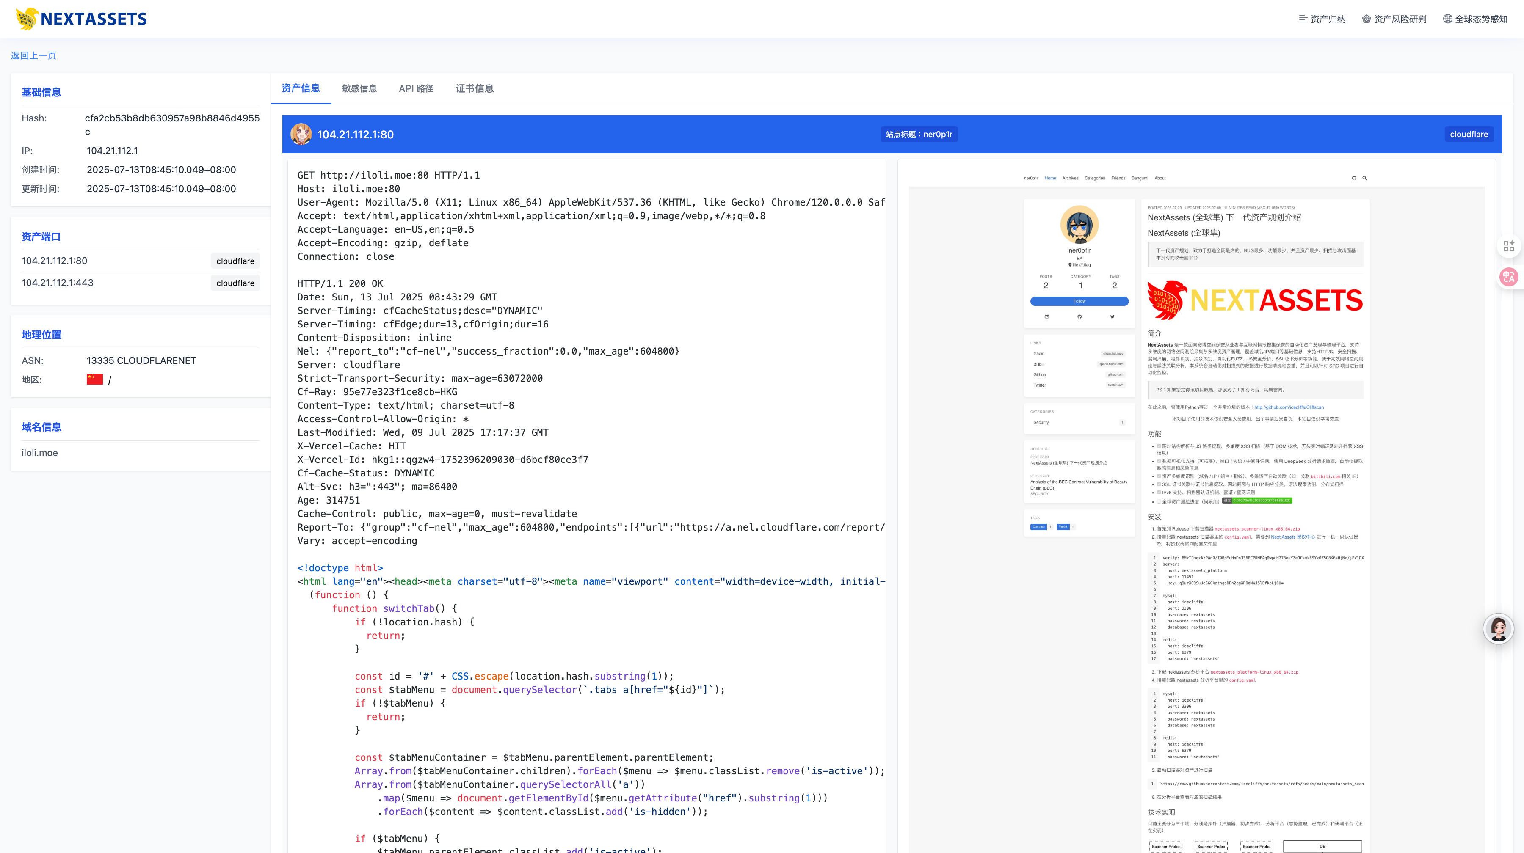Click the NEXTASSETS eagle logo
This screenshot has width=1524, height=853.
click(27, 19)
